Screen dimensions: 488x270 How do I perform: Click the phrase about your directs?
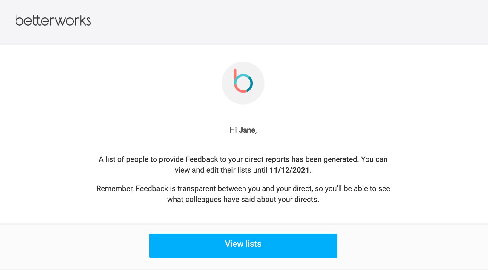coord(288,200)
